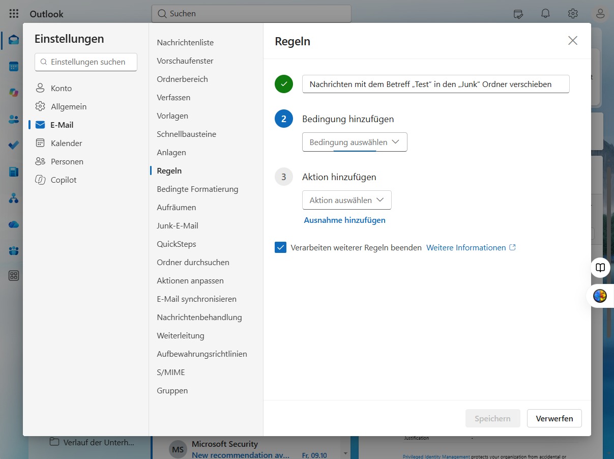Click the 'Einstellungen suchen' search box
Image resolution: width=614 pixels, height=459 pixels.
tap(86, 62)
